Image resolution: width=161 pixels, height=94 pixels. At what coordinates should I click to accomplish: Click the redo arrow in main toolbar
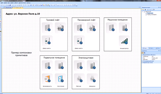pyautogui.click(x=26, y=5)
